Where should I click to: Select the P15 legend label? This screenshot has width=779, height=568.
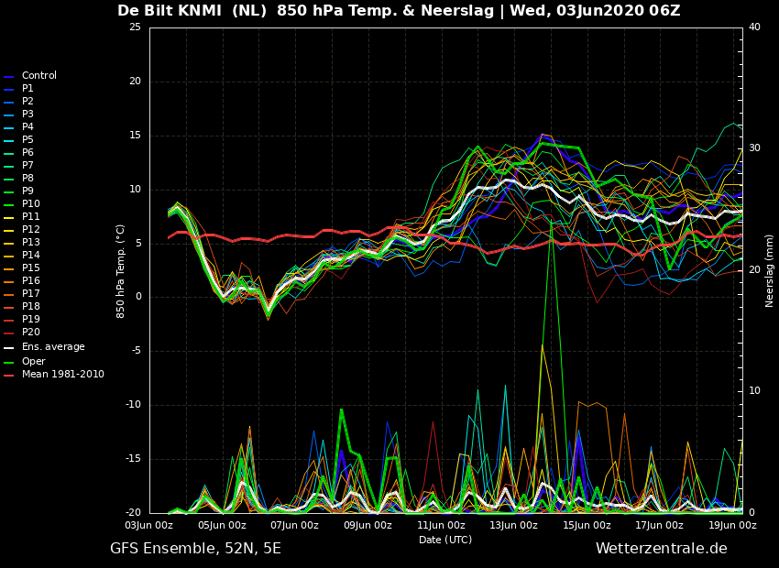click(x=31, y=268)
